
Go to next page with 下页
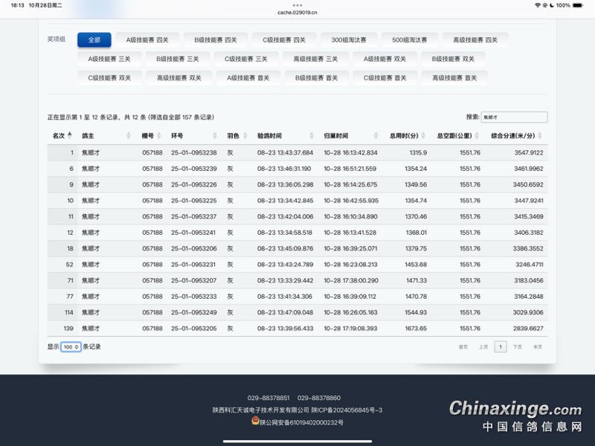click(x=517, y=346)
